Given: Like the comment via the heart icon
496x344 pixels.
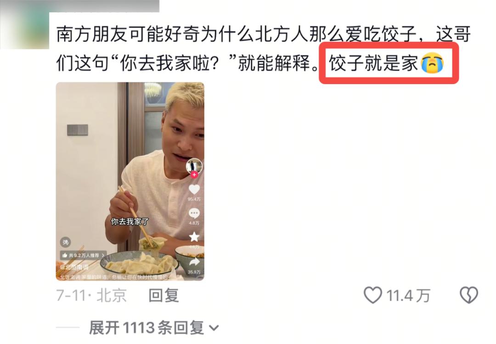Looking at the screenshot, I should [x=372, y=295].
